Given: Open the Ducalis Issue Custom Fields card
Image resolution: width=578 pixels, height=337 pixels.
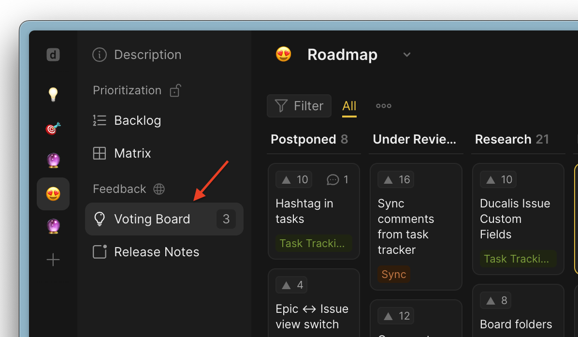Looking at the screenshot, I should 514,218.
